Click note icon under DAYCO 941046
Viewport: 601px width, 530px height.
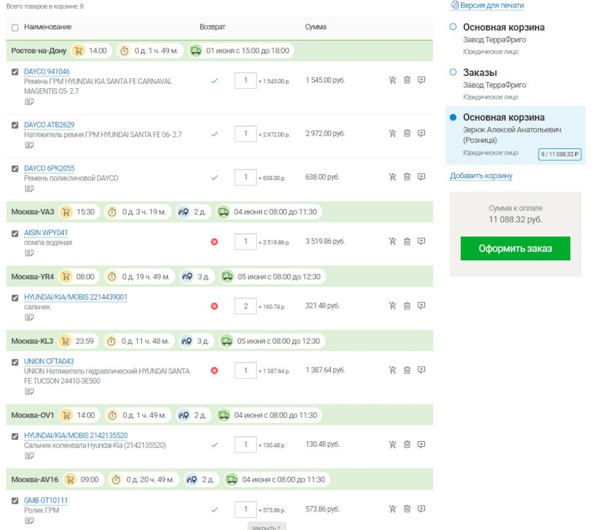[29, 101]
